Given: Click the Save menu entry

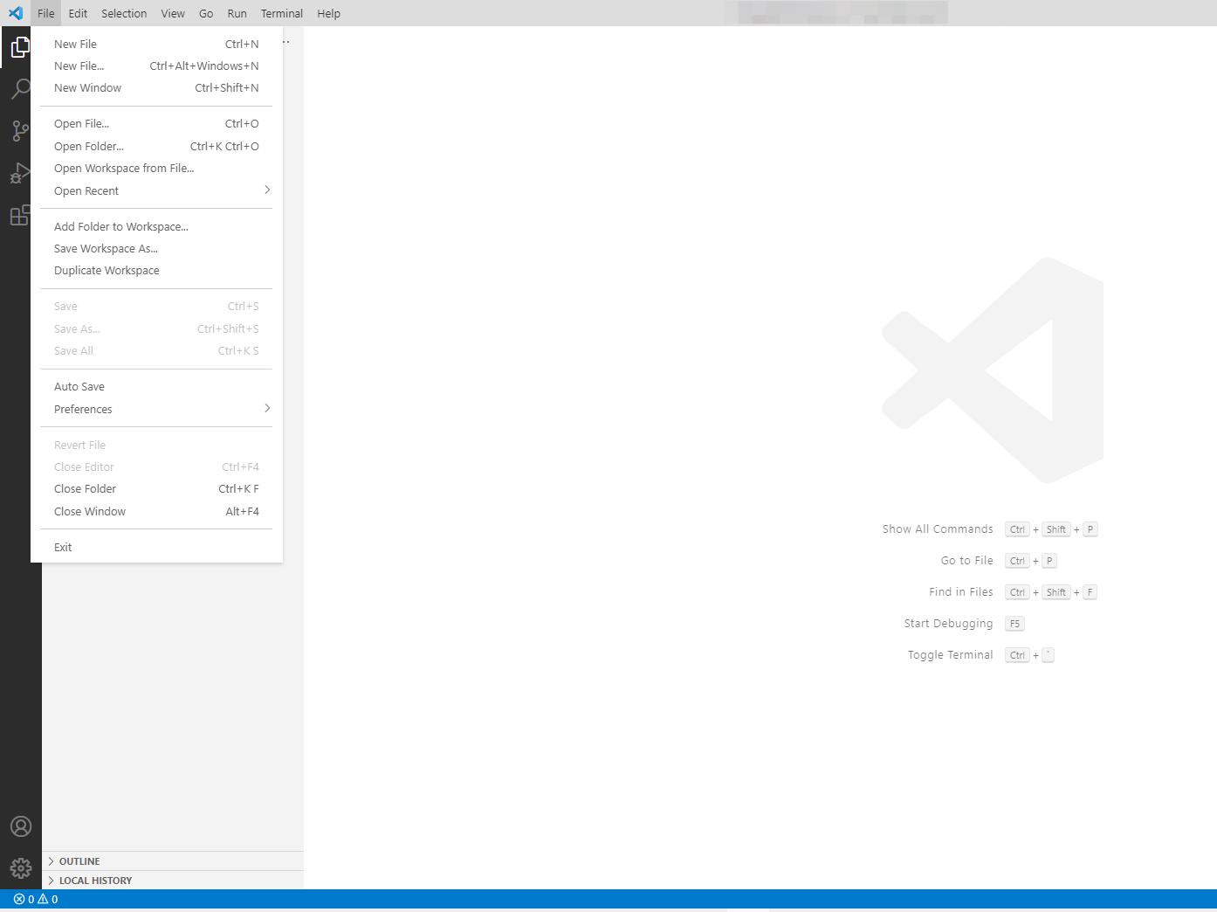Looking at the screenshot, I should pyautogui.click(x=157, y=307).
